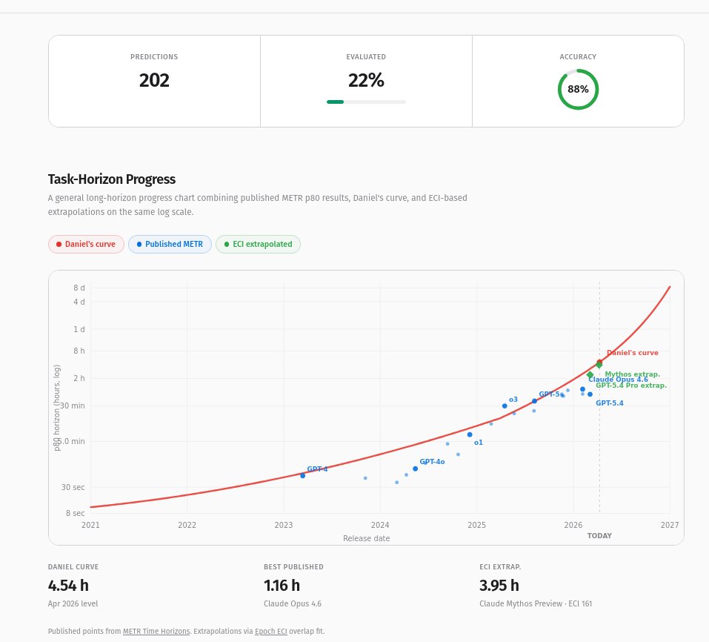Click the GPT-5.4 Pro extrap. diamond
The width and height of the screenshot is (709, 642).
(590, 374)
